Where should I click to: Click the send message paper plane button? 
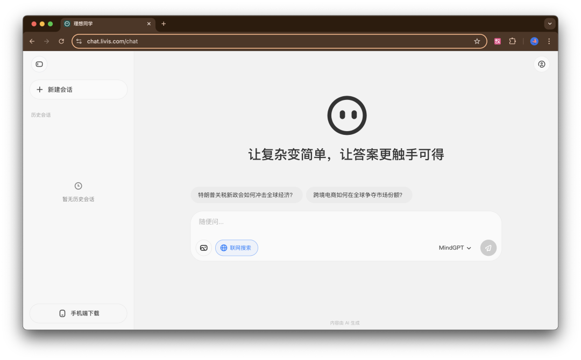tap(488, 248)
